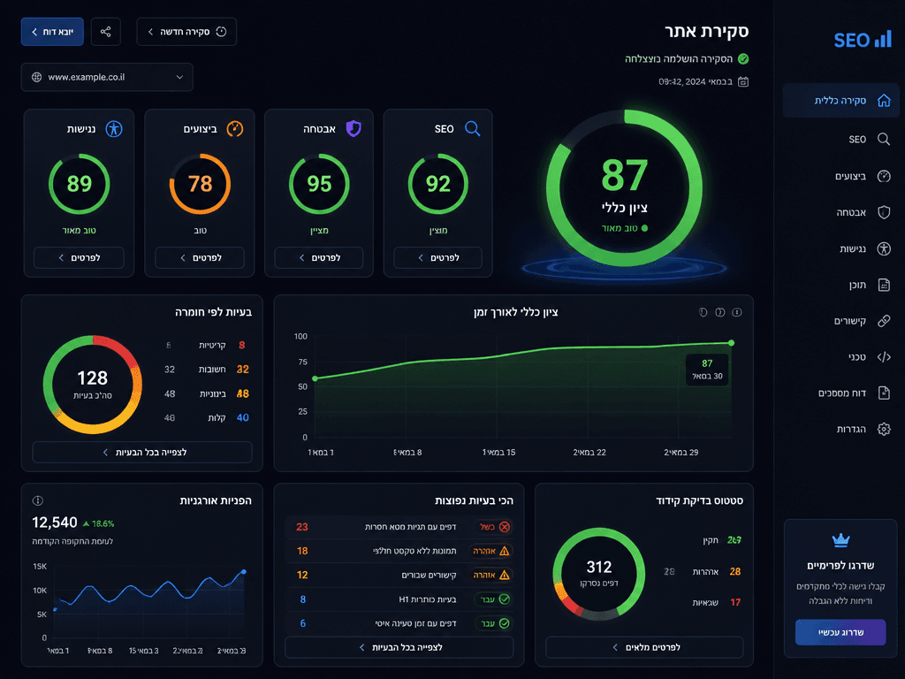Viewport: 905px width, 679px height.
Task: Go to ביצועים in the sidebar
Action: [850, 176]
